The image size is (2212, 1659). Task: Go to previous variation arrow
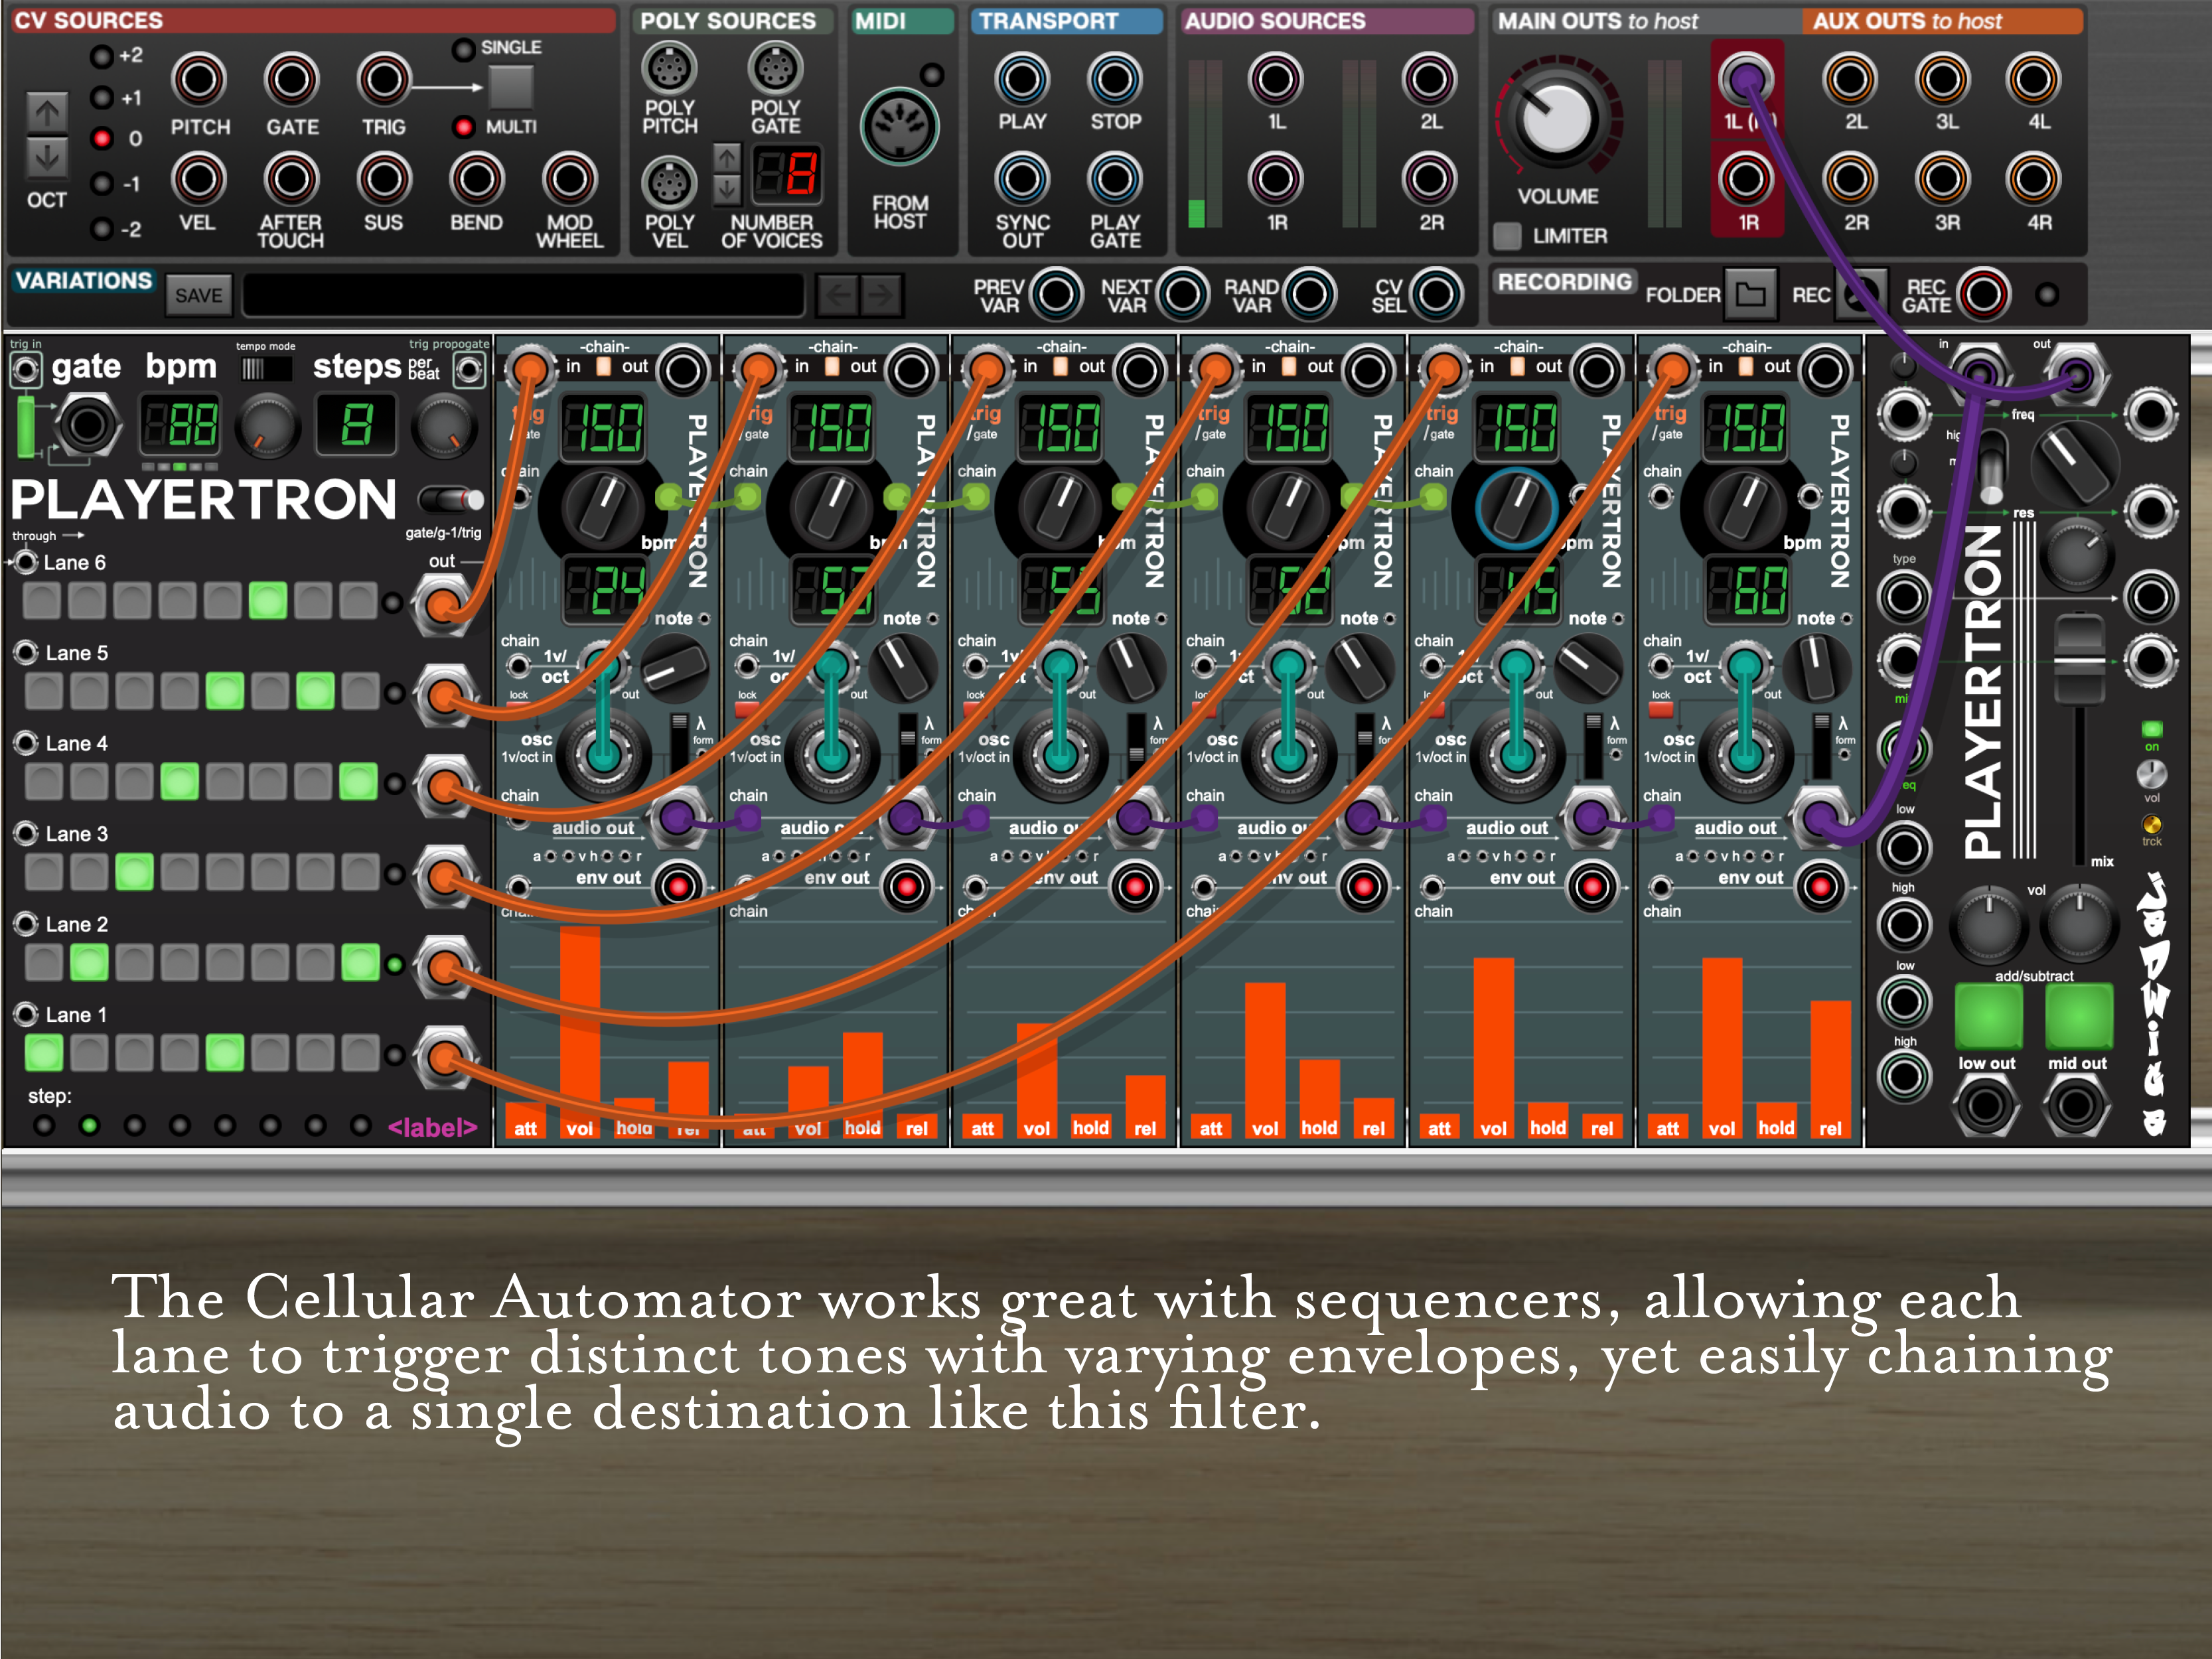coord(838,294)
